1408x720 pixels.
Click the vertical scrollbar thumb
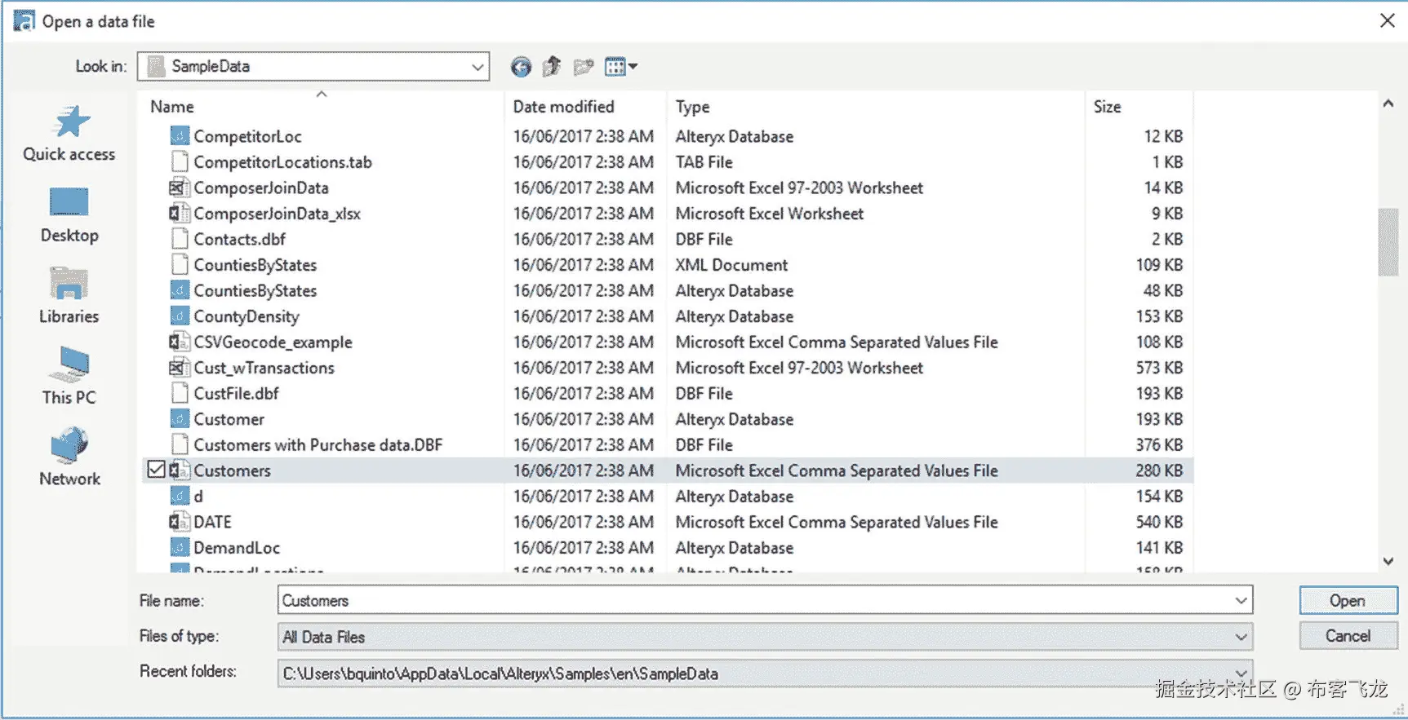point(1388,242)
